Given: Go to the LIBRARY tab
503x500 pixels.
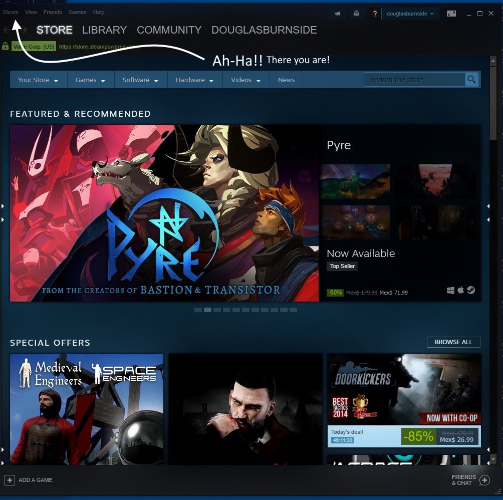Looking at the screenshot, I should [104, 30].
